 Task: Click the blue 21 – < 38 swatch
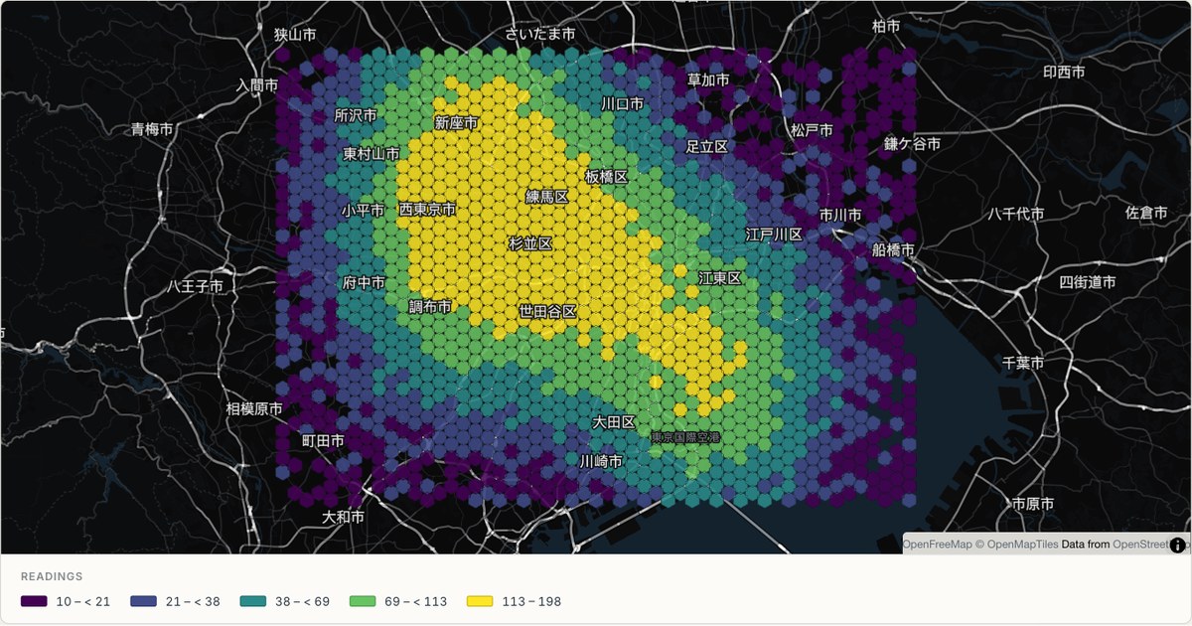(x=144, y=601)
